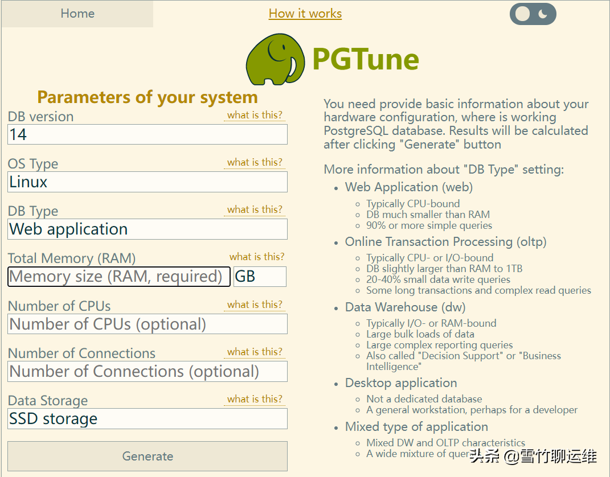Screen dimensions: 610x477
Task: Click the 'Typically CPU-bound' text
Action: 413,204
